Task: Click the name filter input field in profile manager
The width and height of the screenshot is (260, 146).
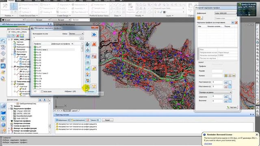Action: 56,38
